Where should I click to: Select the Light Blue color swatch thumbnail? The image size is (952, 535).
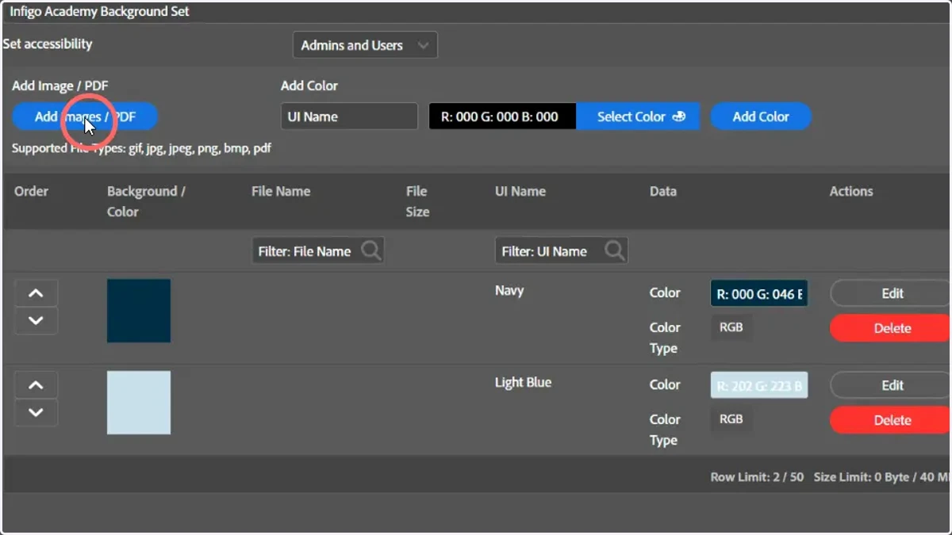pos(139,403)
